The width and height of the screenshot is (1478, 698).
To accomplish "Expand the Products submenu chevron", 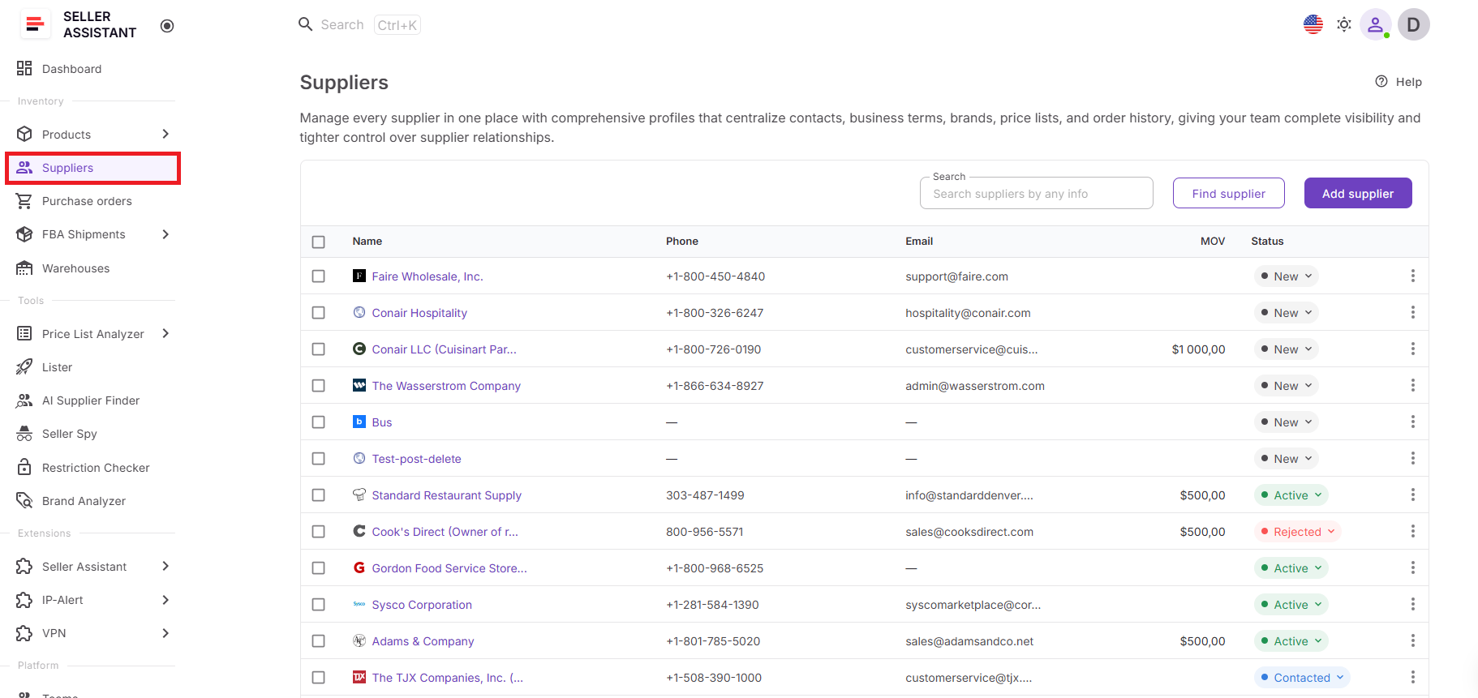I will coord(165,134).
